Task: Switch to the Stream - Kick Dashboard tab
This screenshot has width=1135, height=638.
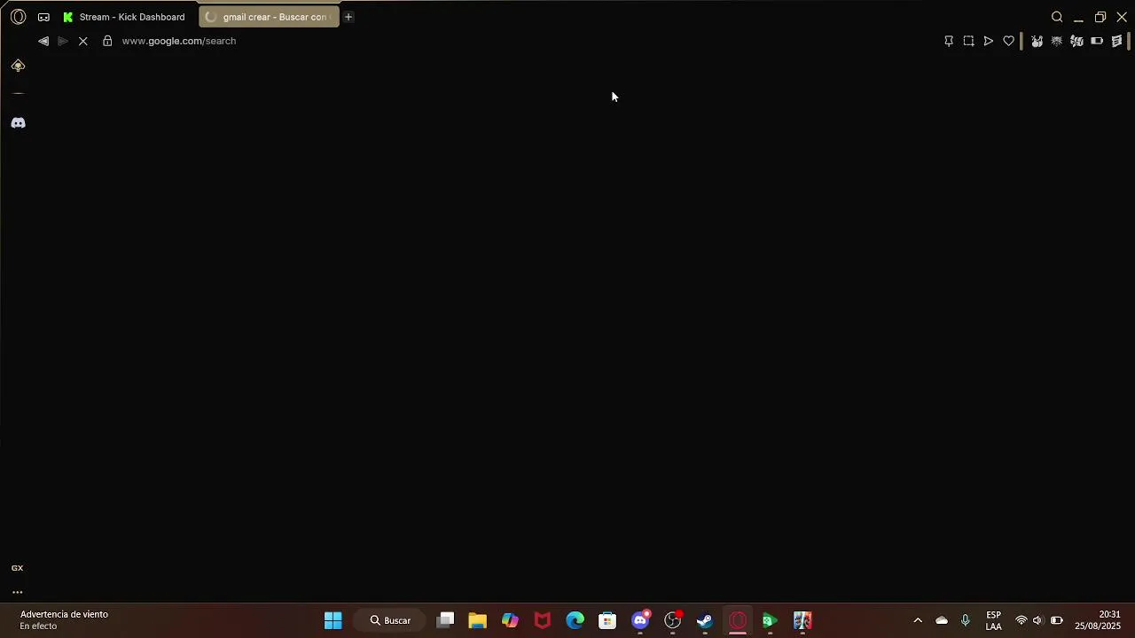Action: (125, 17)
